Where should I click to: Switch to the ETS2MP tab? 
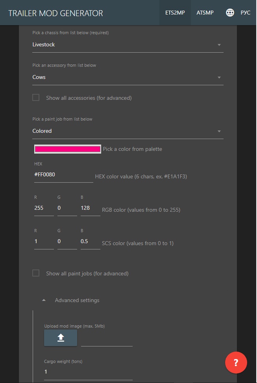tap(175, 13)
